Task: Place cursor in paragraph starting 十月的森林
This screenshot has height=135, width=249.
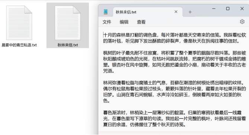Action: tap(174, 38)
